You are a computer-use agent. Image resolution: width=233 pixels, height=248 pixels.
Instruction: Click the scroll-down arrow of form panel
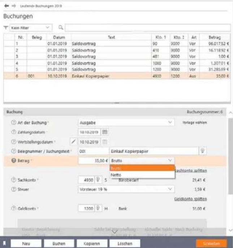230,230
